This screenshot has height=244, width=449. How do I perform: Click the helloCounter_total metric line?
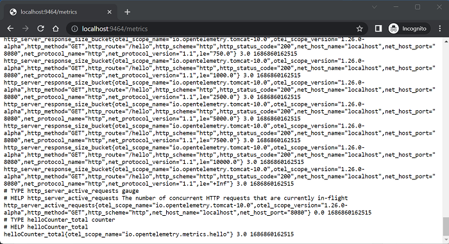click(149, 234)
